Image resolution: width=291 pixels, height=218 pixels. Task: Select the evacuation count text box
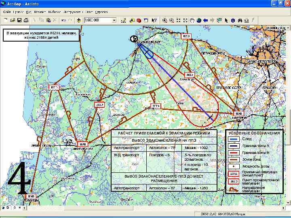[x=41, y=35]
